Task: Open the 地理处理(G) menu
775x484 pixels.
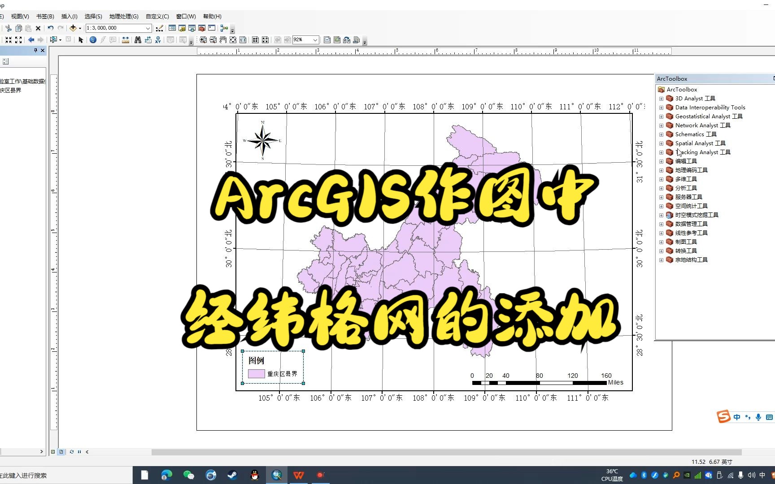Action: tap(124, 16)
